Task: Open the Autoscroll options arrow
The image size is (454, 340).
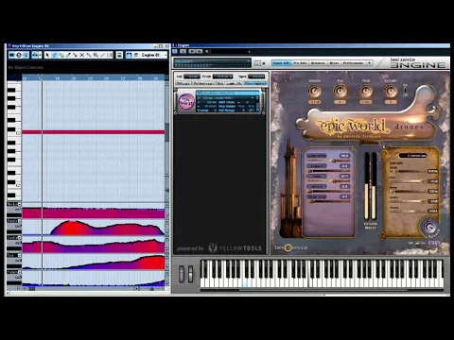Action: (x=40, y=55)
